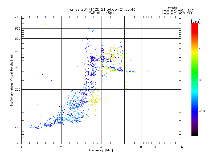Click the '500' virtual height axis label
Image resolution: width=213 pixels, height=160 pixels.
[x=18, y=39]
